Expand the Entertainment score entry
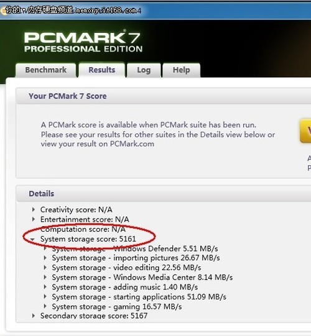Viewport: 311px width, 336px height. click(34, 219)
